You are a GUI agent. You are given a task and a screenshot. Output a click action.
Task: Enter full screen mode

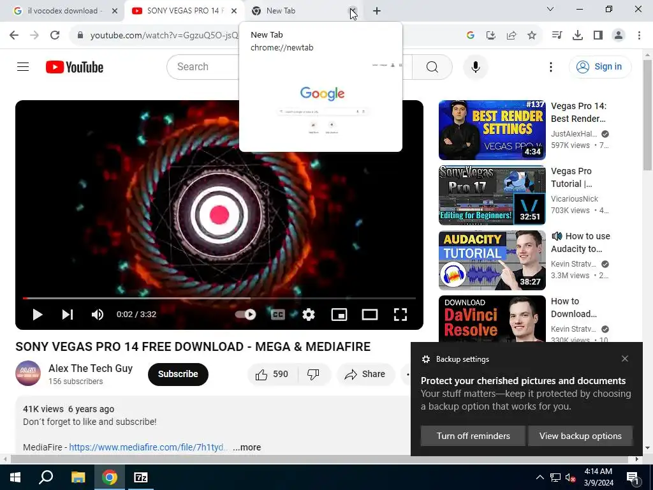click(x=400, y=315)
